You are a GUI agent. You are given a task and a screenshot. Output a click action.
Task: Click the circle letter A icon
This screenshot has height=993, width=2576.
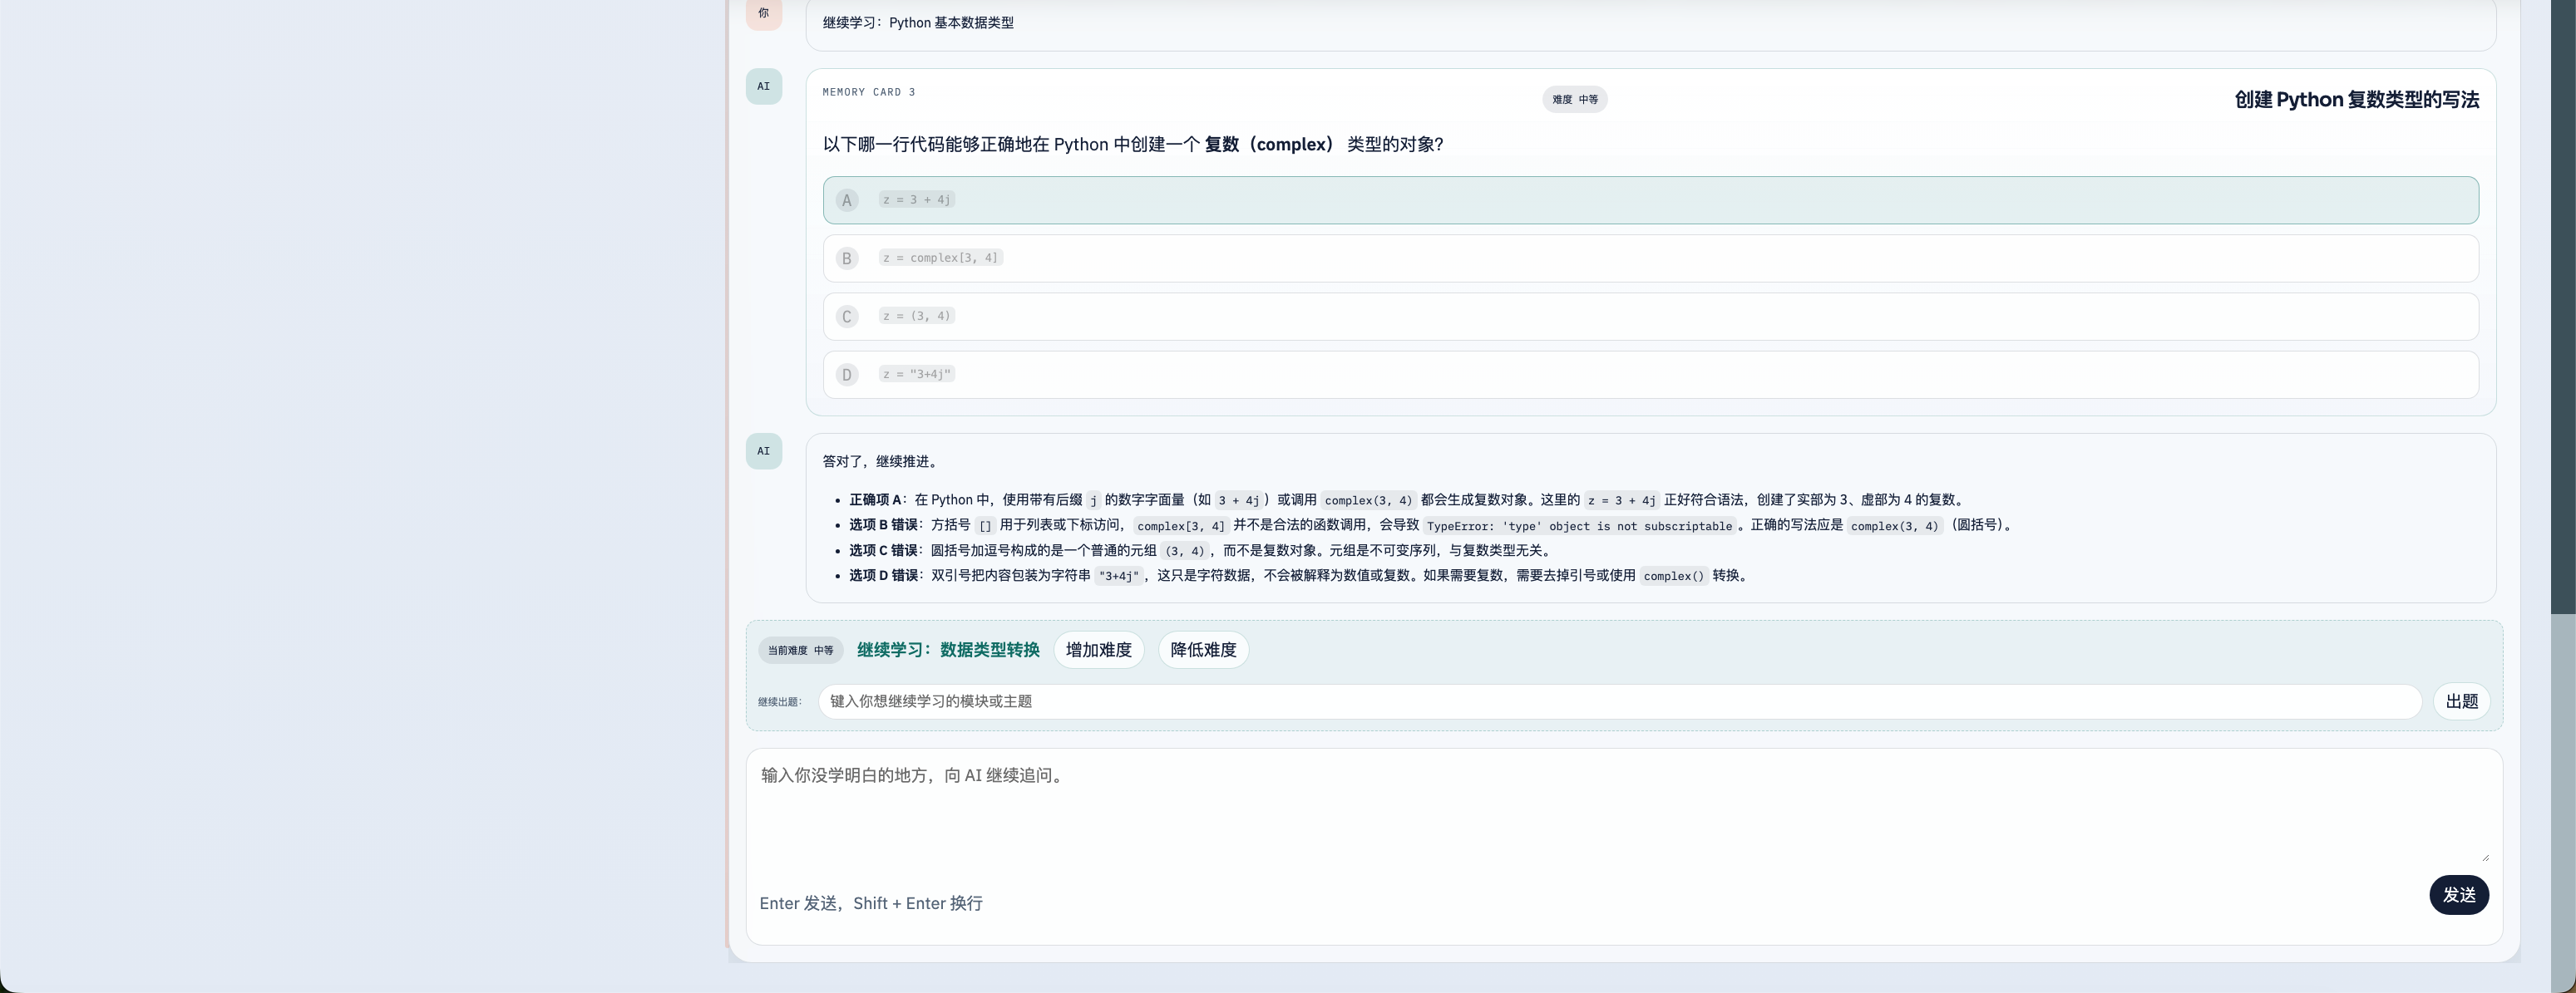pyautogui.click(x=847, y=201)
